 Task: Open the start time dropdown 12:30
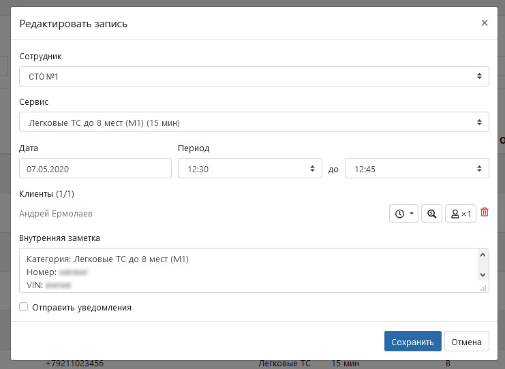pos(250,168)
